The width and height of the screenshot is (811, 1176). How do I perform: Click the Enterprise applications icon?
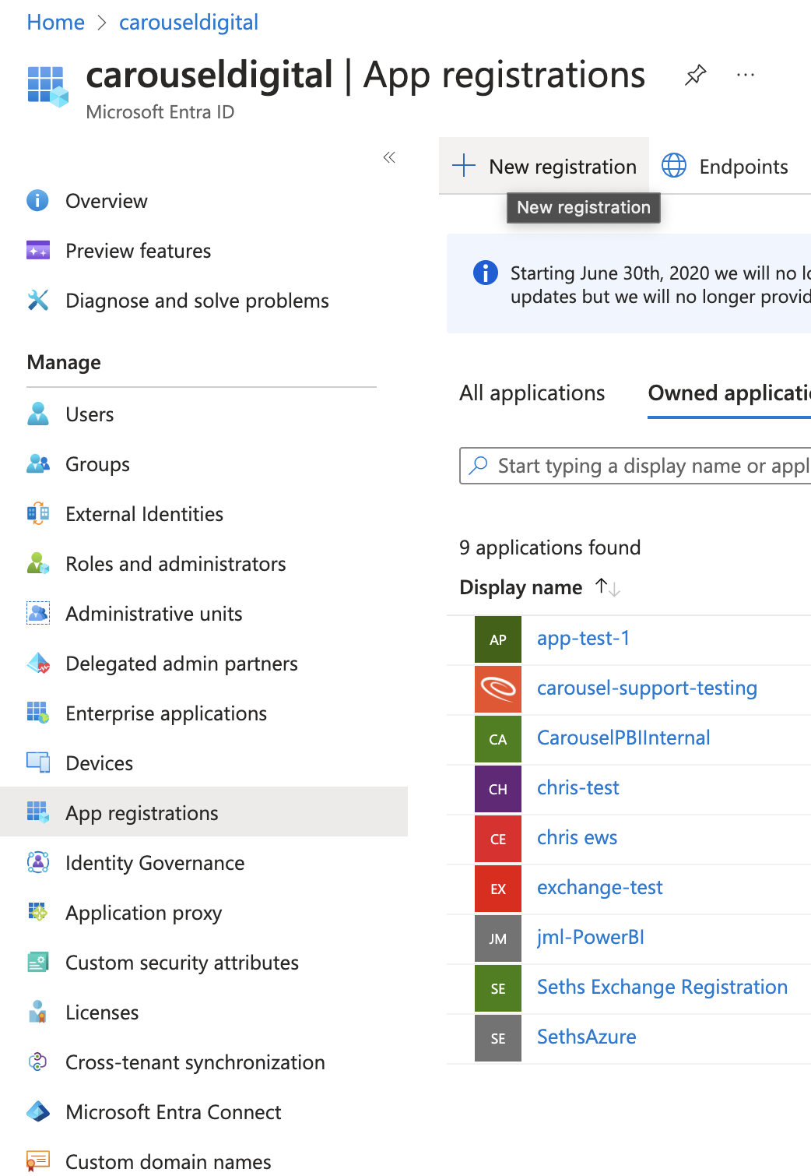(37, 713)
